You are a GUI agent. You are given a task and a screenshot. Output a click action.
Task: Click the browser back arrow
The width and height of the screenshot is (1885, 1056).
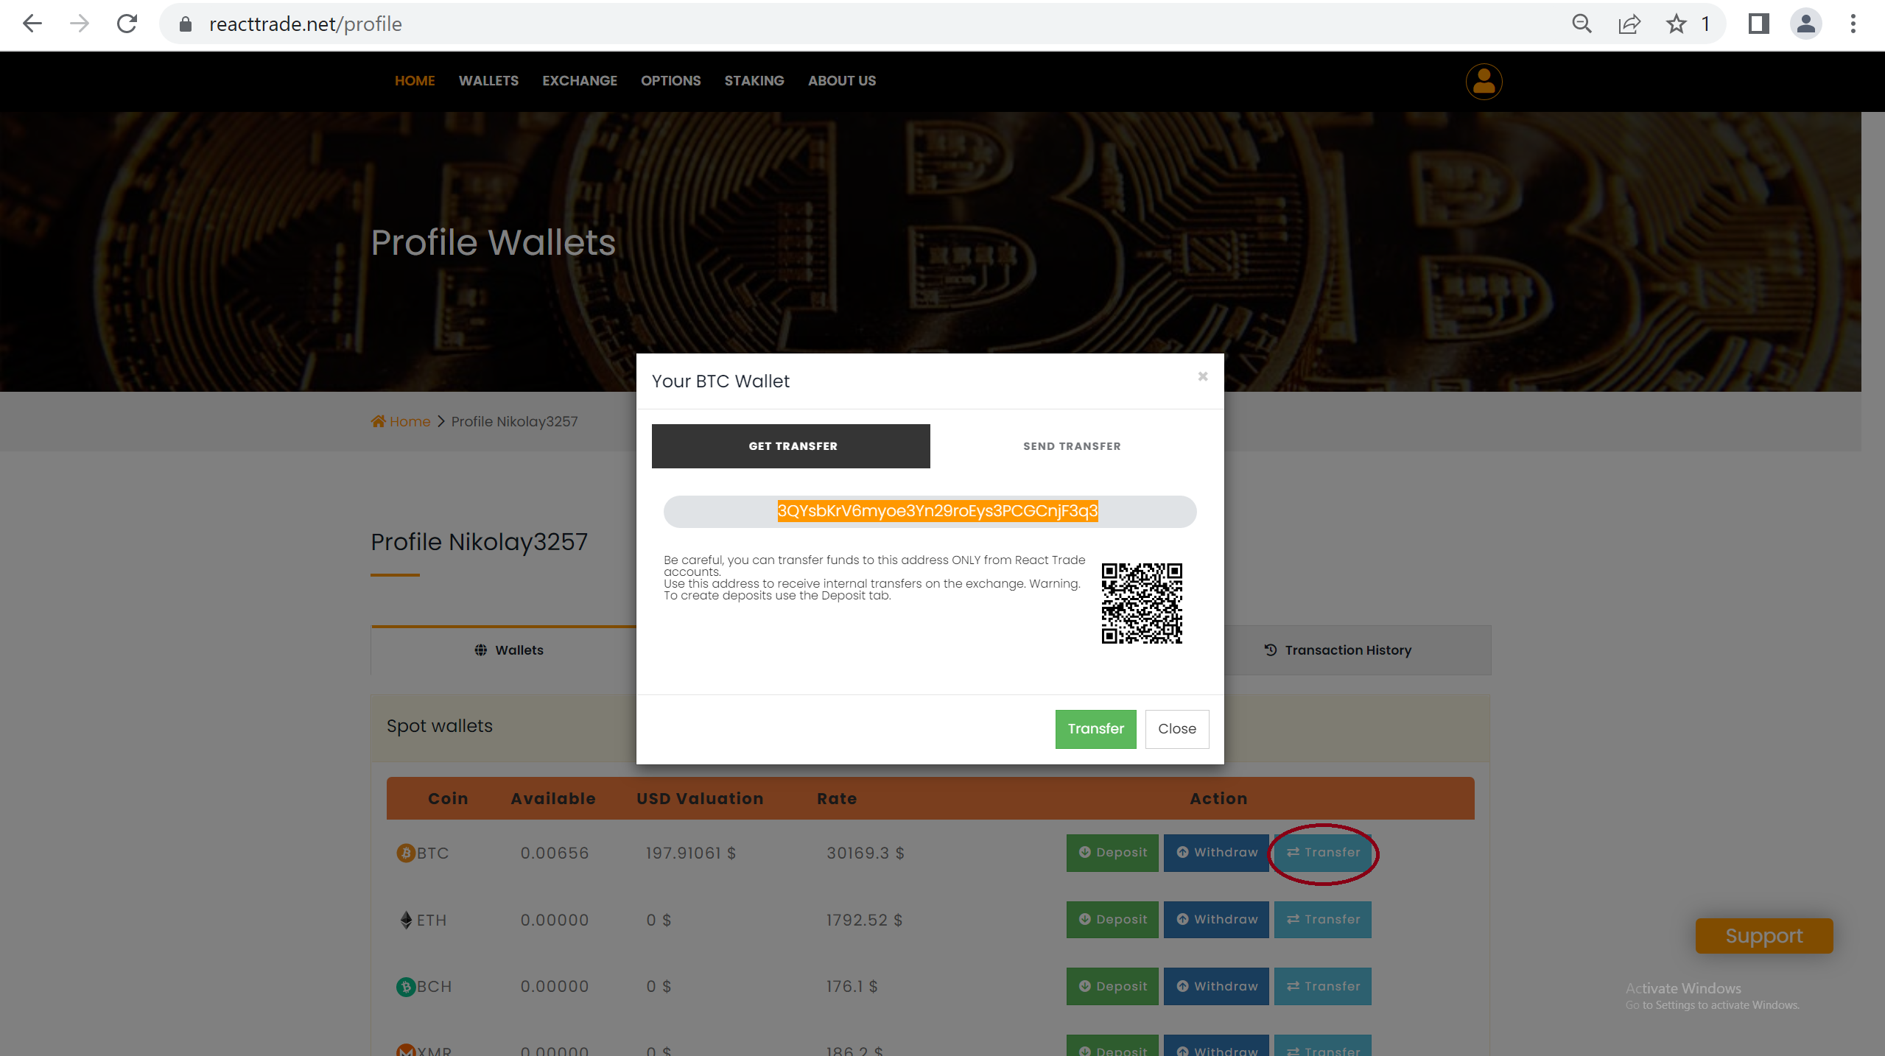[32, 24]
